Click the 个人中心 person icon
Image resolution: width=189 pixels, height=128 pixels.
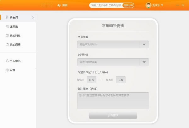(x=7, y=61)
